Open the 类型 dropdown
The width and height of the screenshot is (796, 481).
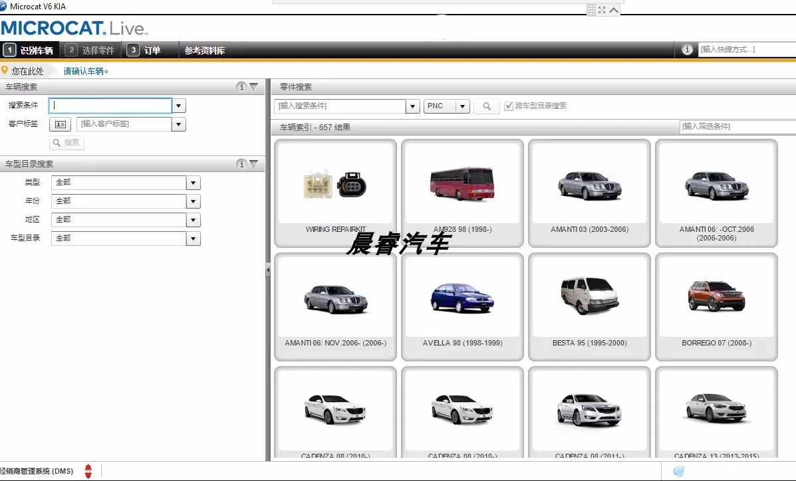(193, 183)
